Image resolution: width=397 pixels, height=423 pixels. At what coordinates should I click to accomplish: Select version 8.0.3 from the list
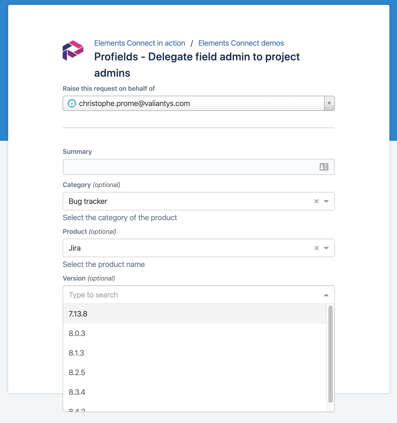[x=77, y=334]
